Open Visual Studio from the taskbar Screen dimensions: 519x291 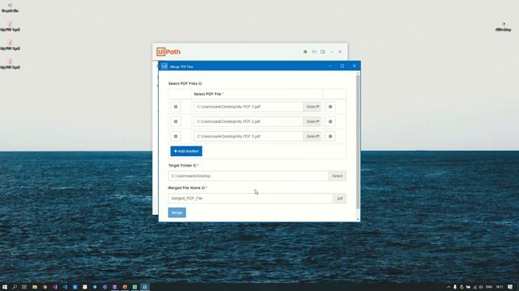[55, 287]
